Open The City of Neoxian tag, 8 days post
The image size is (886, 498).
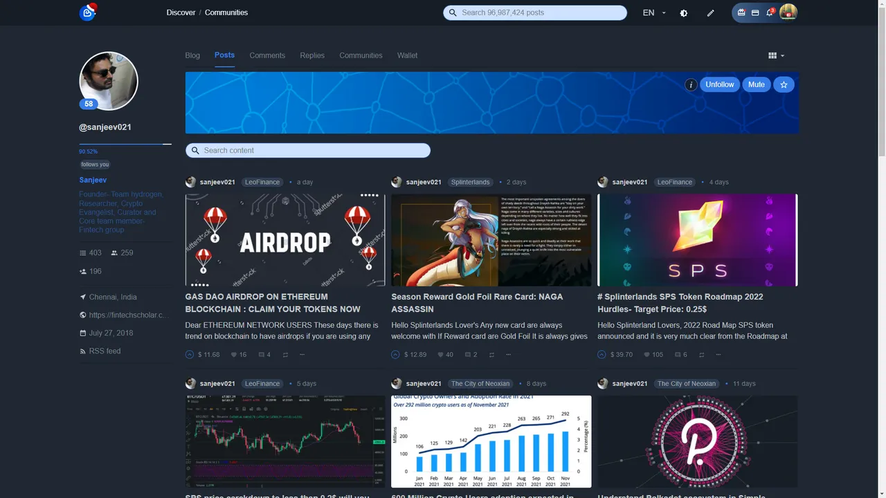tap(480, 383)
